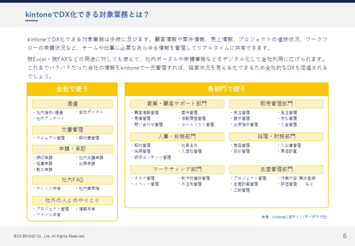Click the '経理・財務部門' heading
Viewport: 355px width, 246px height.
pos(276,137)
